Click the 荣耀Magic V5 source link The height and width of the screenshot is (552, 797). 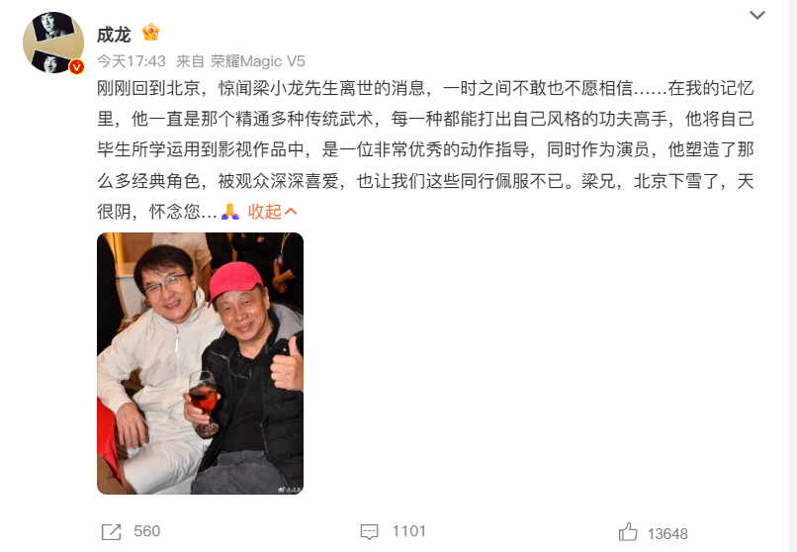[x=258, y=61]
